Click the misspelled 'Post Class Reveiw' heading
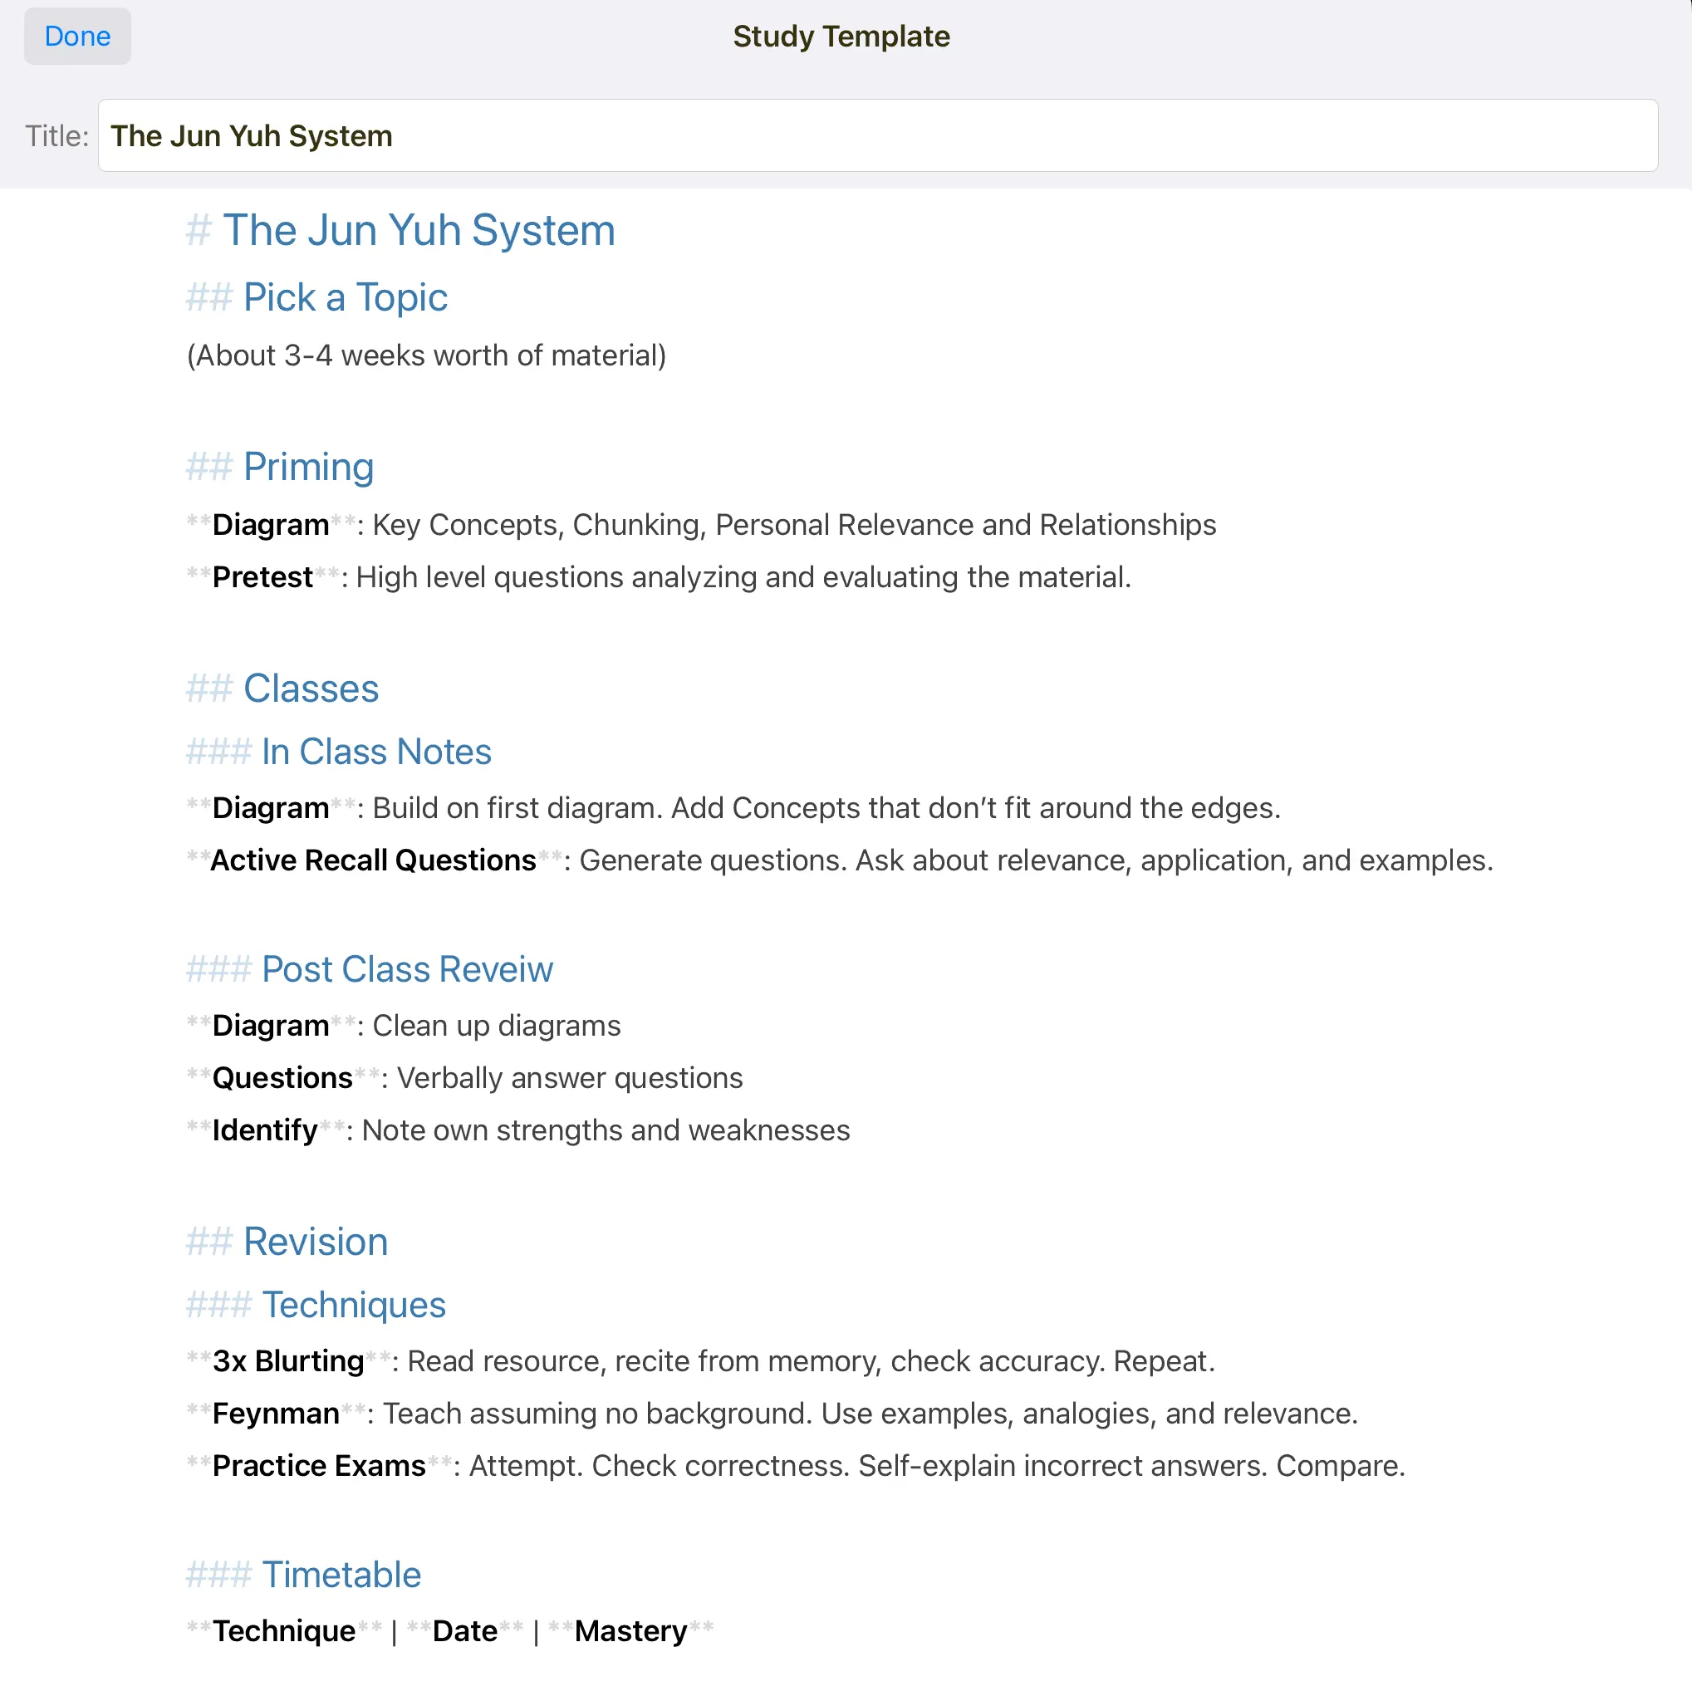The image size is (1692, 1691). (407, 969)
